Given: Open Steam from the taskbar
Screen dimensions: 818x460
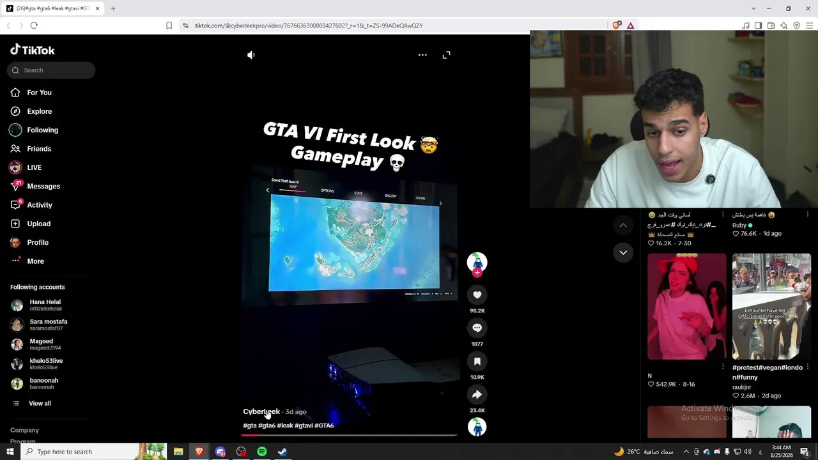Looking at the screenshot, I should click(x=282, y=452).
